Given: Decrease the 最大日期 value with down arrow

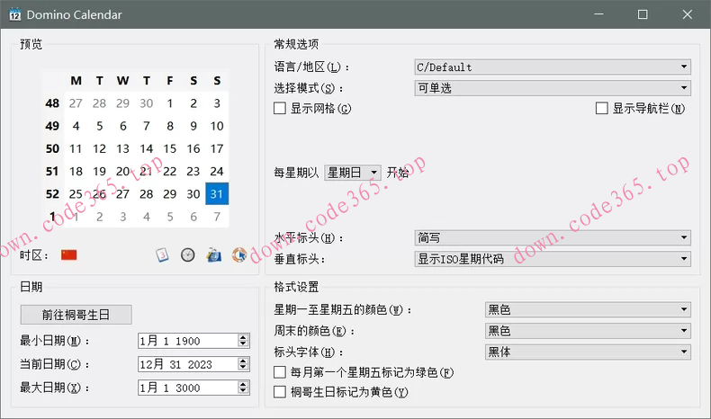Looking at the screenshot, I should pyautogui.click(x=243, y=390).
